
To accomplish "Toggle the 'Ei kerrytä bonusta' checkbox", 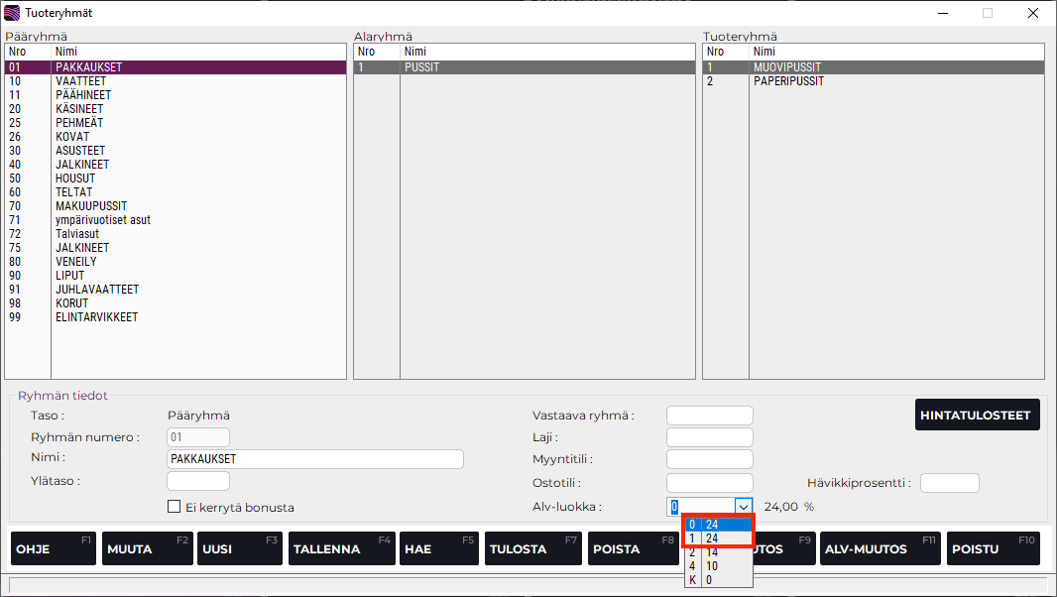I will [x=175, y=507].
